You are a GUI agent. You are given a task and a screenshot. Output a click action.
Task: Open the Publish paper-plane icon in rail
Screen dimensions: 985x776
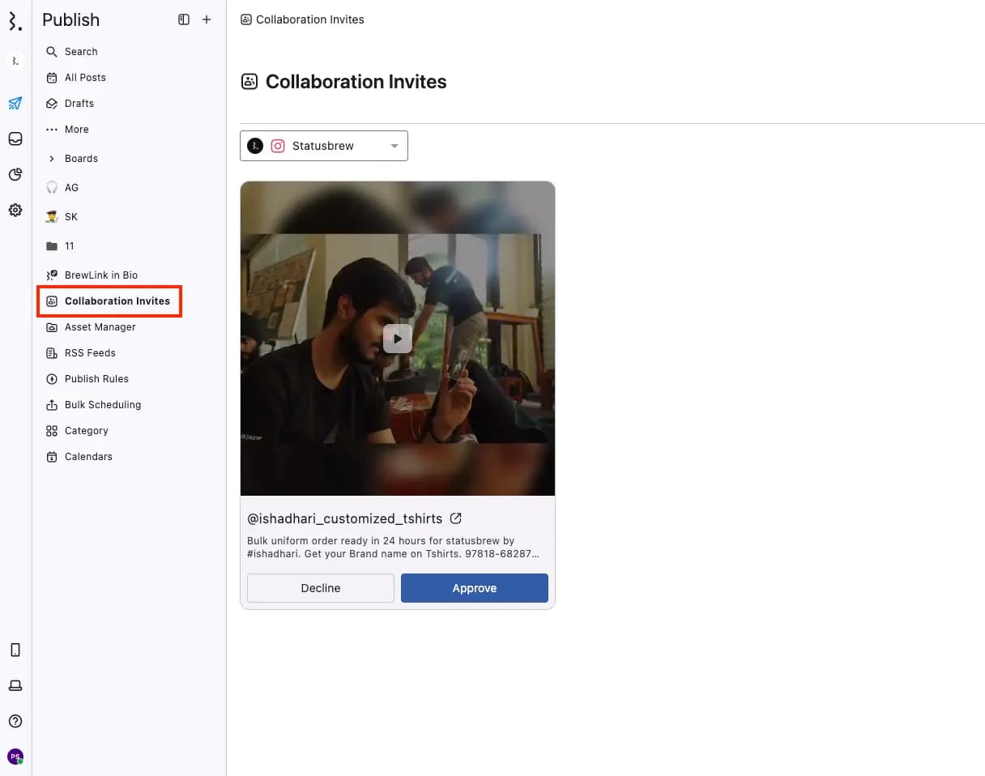(x=15, y=103)
